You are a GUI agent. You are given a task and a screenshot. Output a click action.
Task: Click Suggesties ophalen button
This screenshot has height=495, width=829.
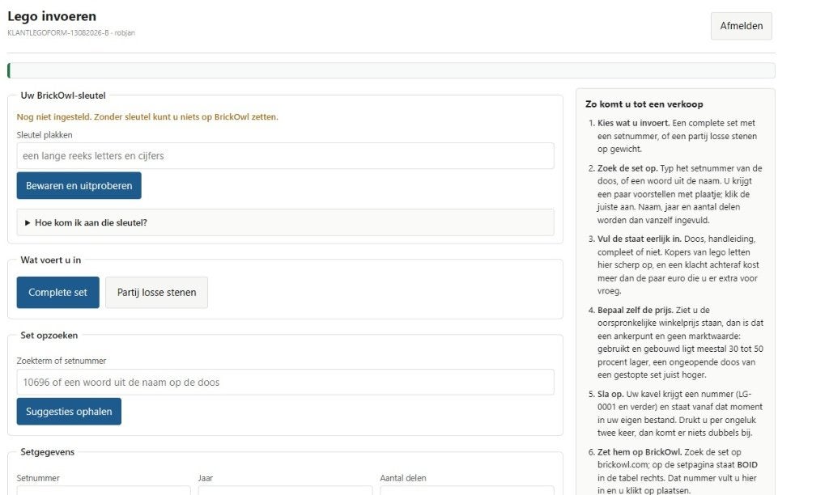[x=69, y=412]
